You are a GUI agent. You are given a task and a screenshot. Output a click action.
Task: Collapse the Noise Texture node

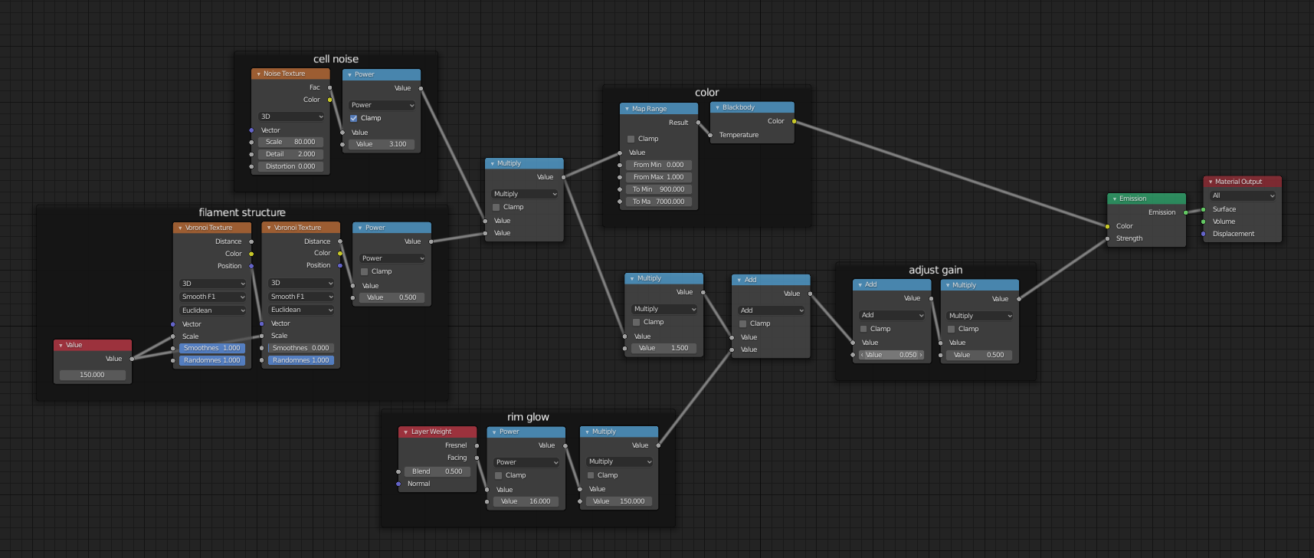(x=259, y=74)
